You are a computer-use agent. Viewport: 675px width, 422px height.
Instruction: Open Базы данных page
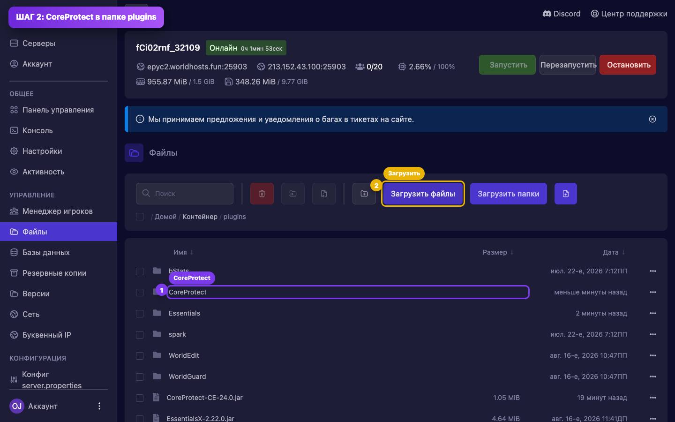tap(59, 252)
